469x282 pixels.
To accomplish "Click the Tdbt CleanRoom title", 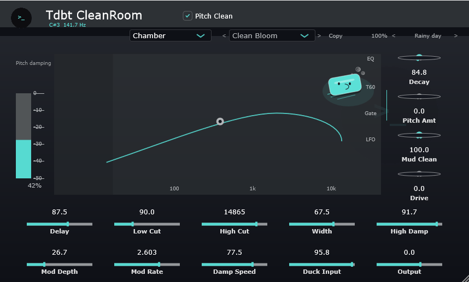I will coord(94,15).
